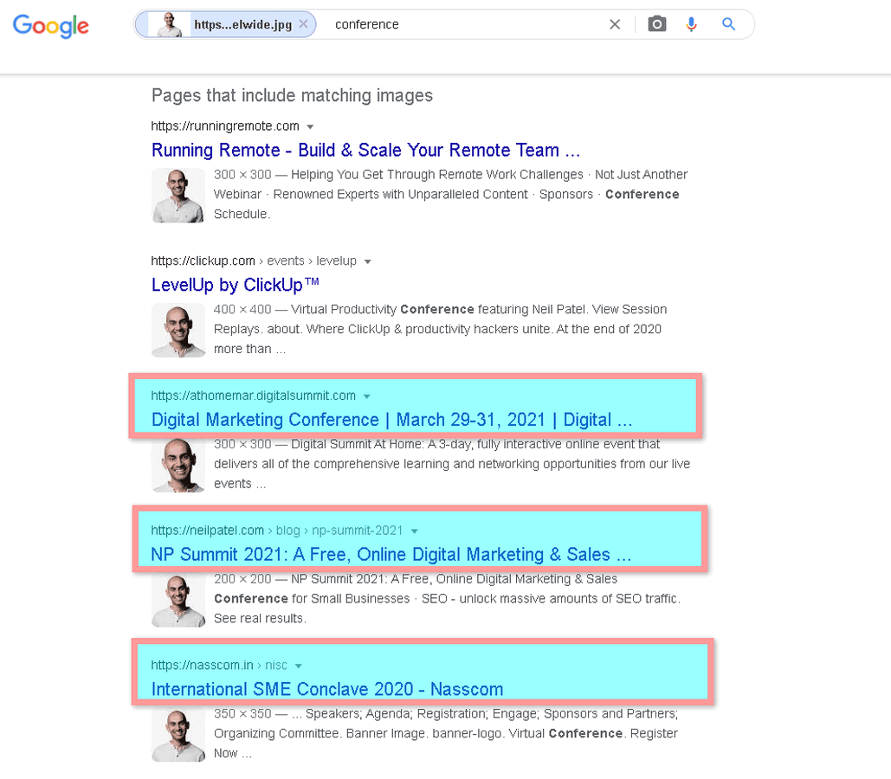Open the Running Remote page link
Screen dimensions: 891x779
[x=365, y=150]
